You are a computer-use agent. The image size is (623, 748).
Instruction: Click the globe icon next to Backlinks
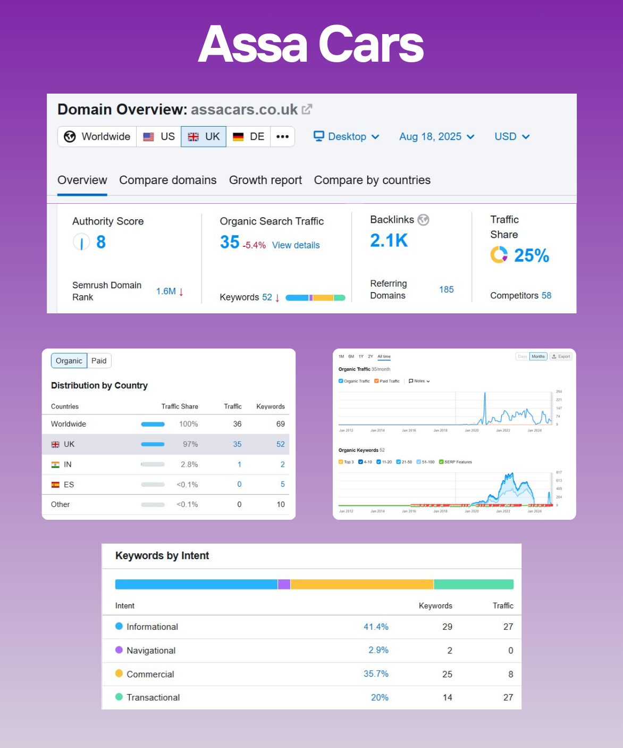[x=423, y=220]
